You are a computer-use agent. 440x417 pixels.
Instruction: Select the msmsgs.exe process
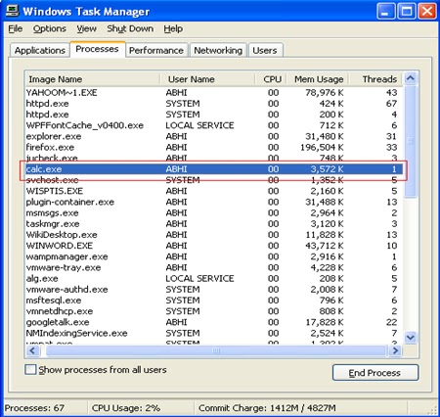coord(214,213)
